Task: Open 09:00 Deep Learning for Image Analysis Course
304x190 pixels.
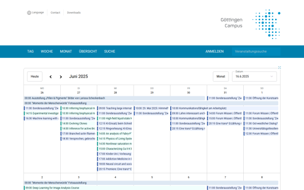Action: [x=115, y=187]
